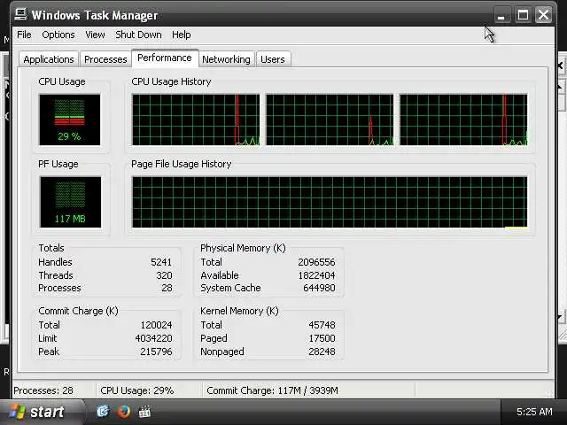Viewport: 567px width, 425px height.
Task: Open the Options menu
Action: point(58,35)
